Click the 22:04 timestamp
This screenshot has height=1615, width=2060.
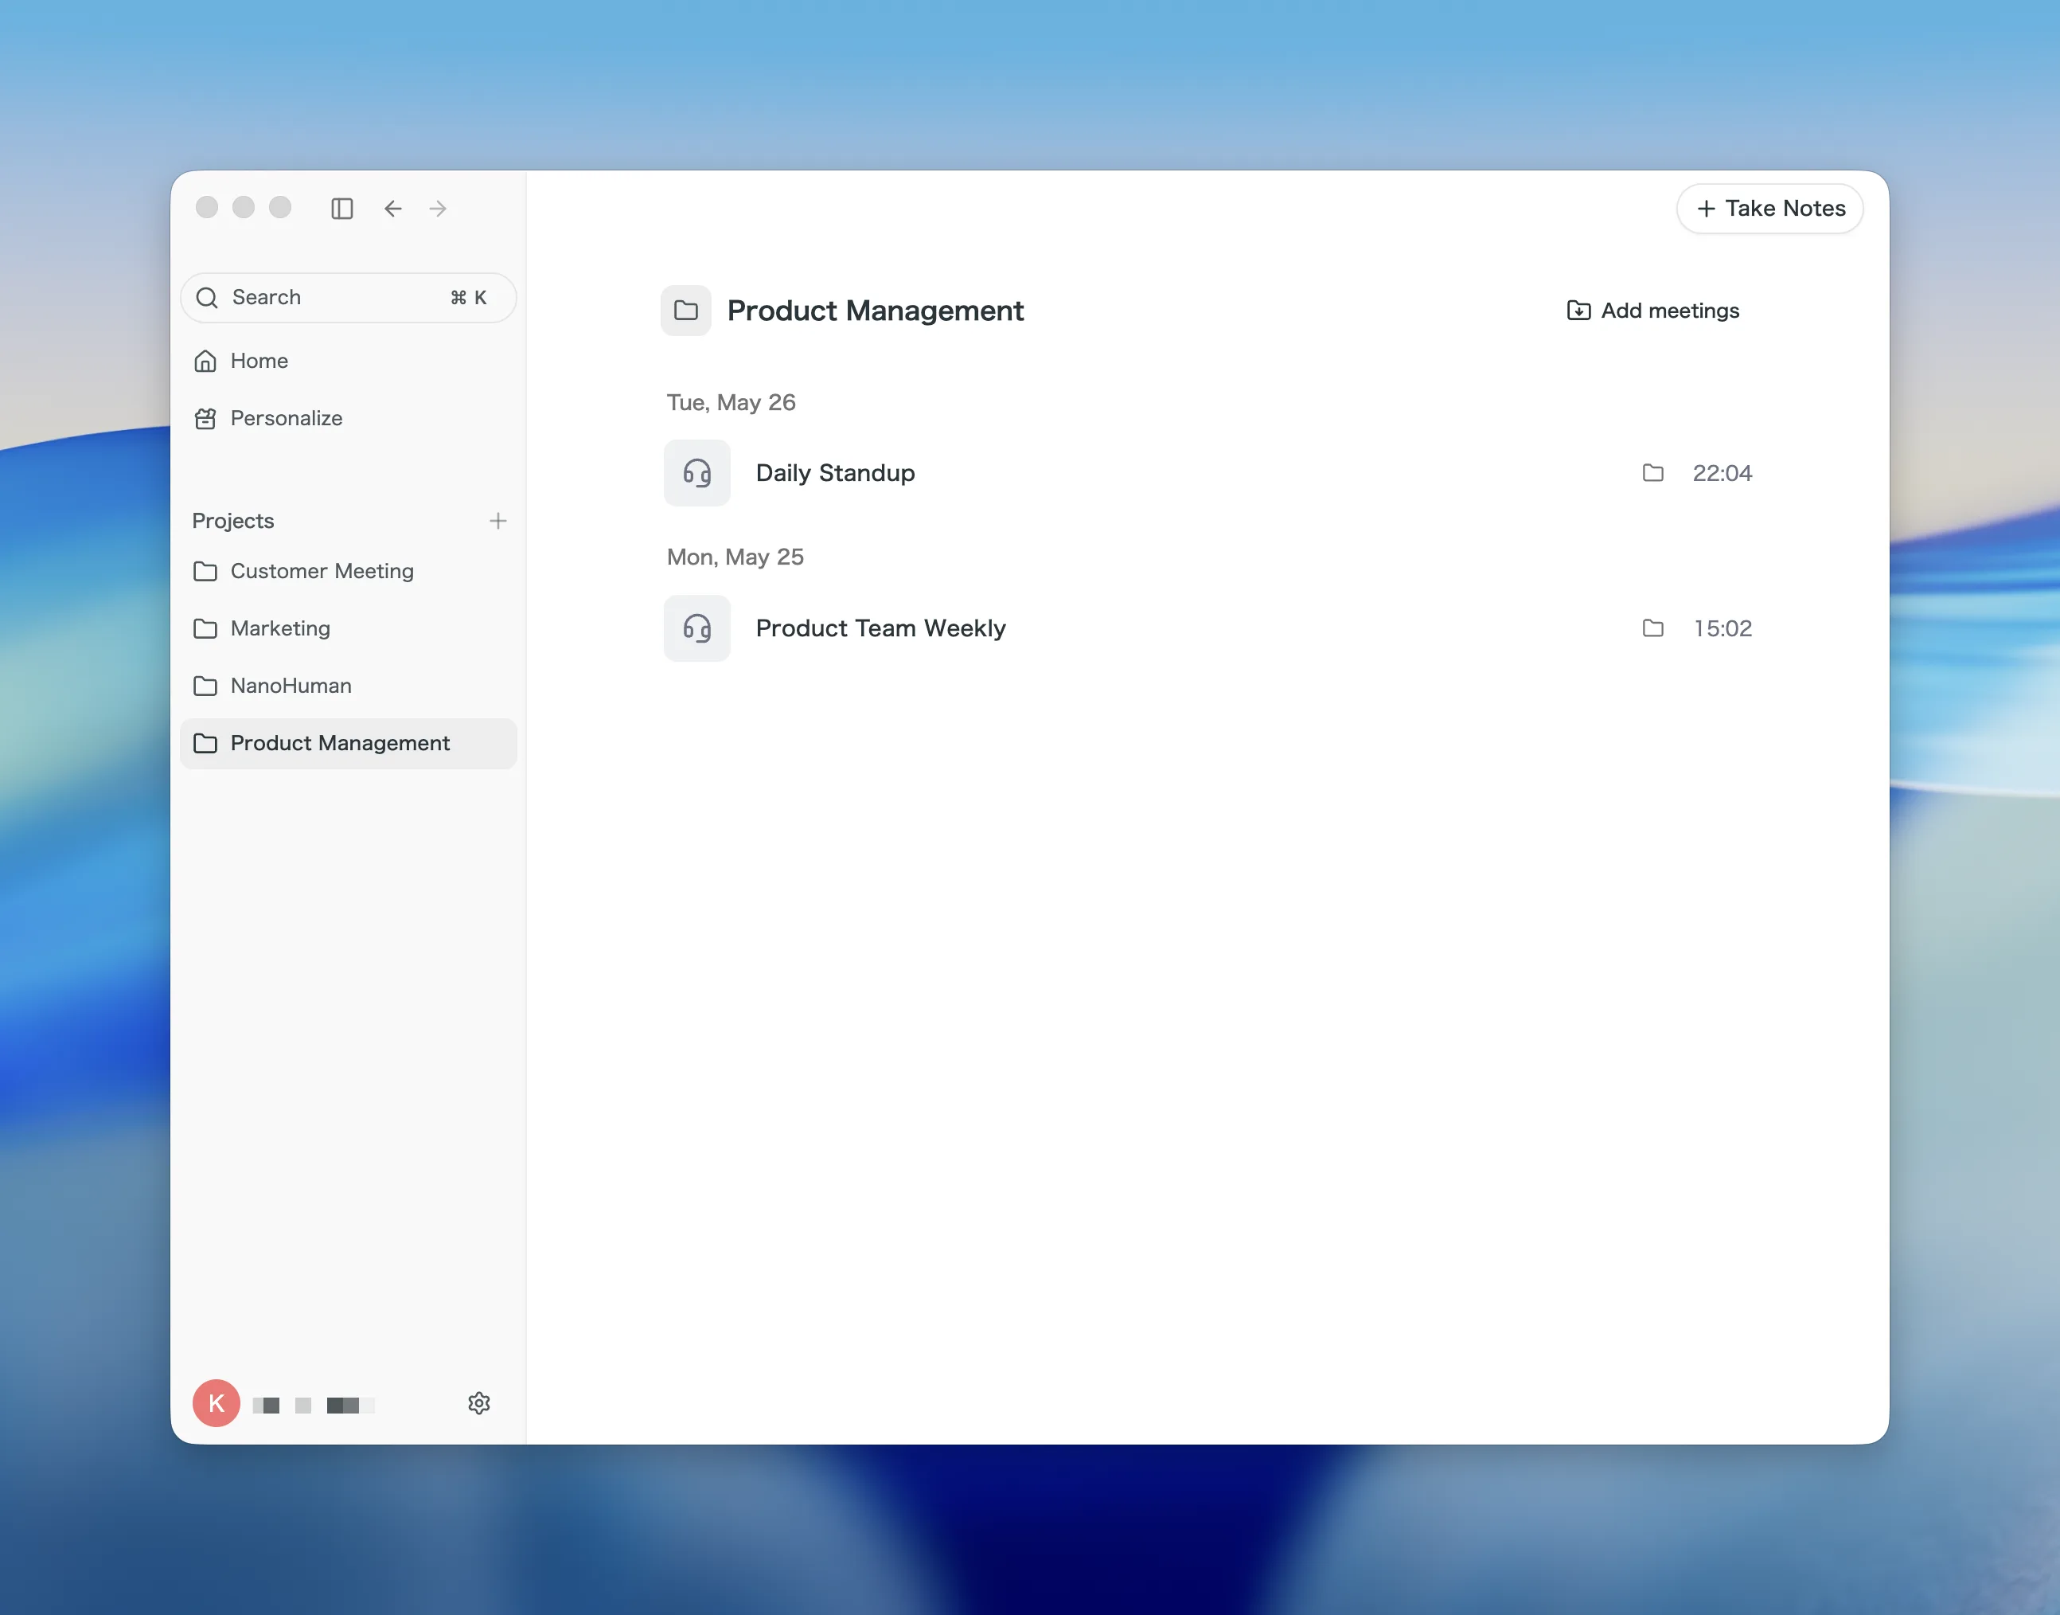(x=1722, y=473)
